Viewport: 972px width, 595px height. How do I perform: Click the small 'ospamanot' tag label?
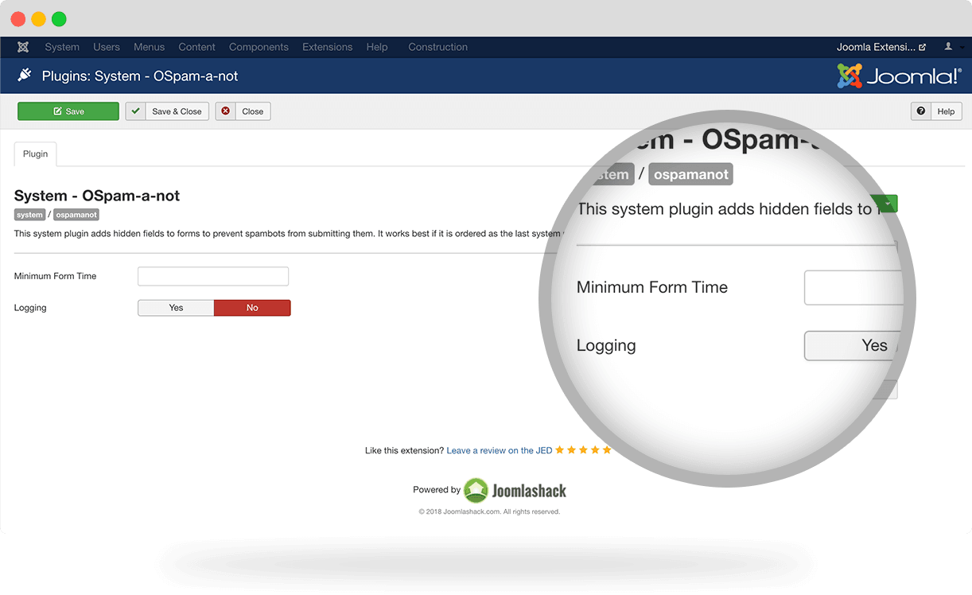click(76, 215)
